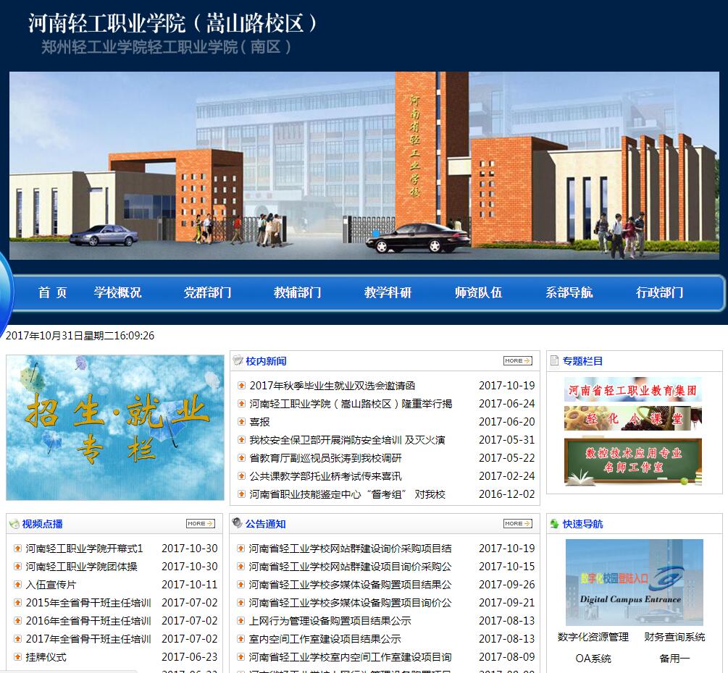This screenshot has width=728, height=673.
Task: Open notice 河南省轻工业学校网站群建设项目询价采购公
Action: (350, 567)
